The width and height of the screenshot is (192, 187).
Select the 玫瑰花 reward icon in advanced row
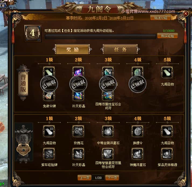pyautogui.click(x=78, y=131)
